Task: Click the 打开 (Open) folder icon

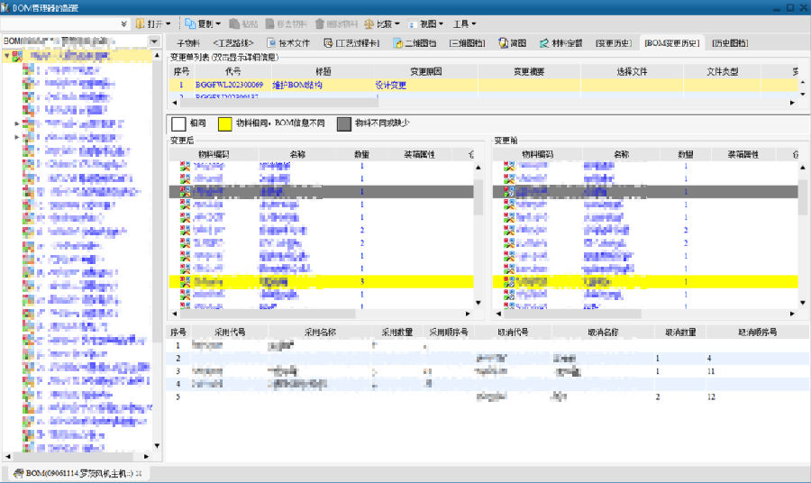Action: [140, 24]
